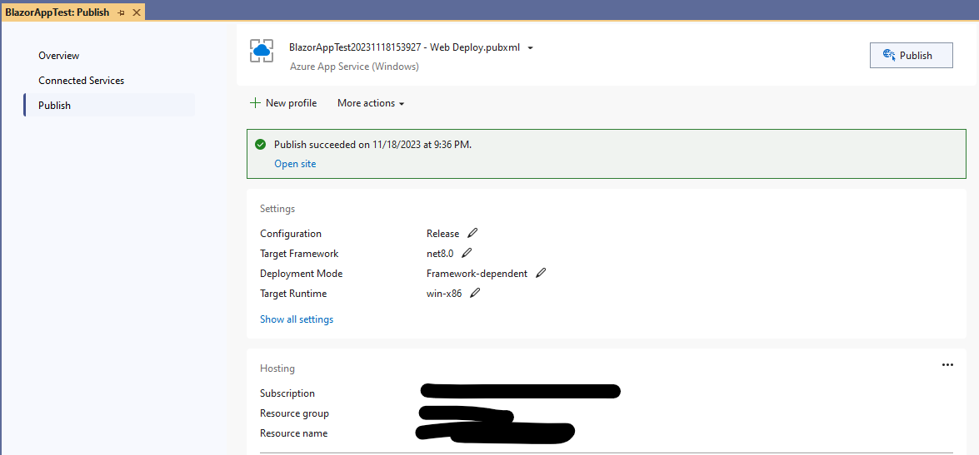
Task: Edit the Target Runtime pencil icon
Action: (x=475, y=293)
